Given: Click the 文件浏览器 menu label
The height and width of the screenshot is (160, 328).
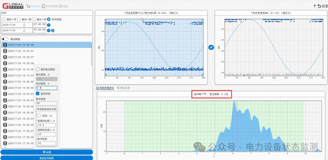Looking at the screenshot, I should pyautogui.click(x=51, y=6).
